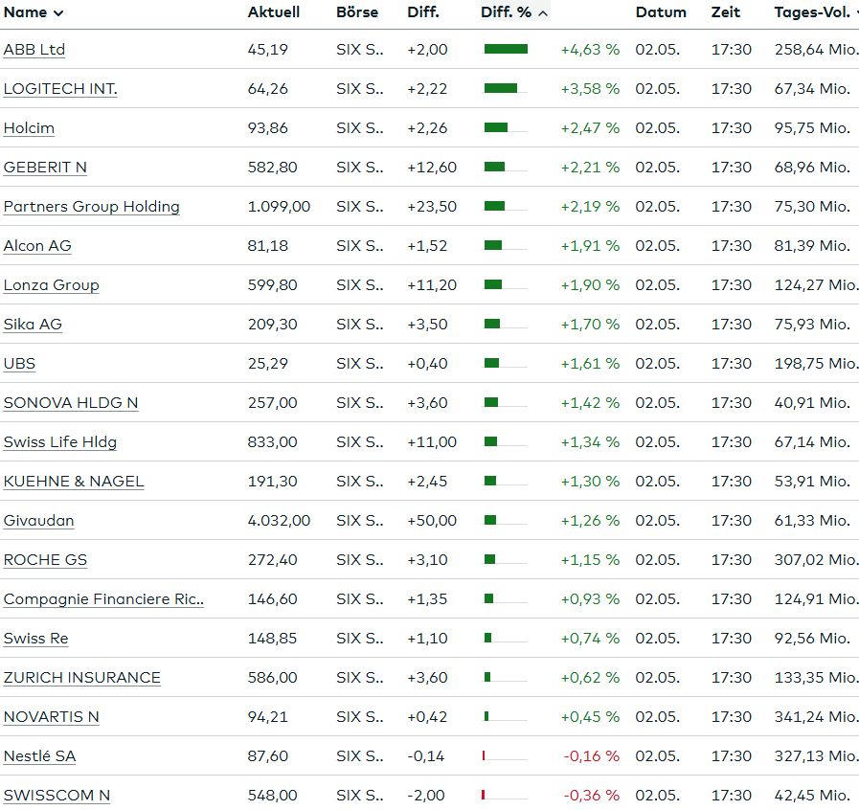The width and height of the screenshot is (859, 810).
Task: Open the Sika AG stock link
Action: click(x=33, y=325)
